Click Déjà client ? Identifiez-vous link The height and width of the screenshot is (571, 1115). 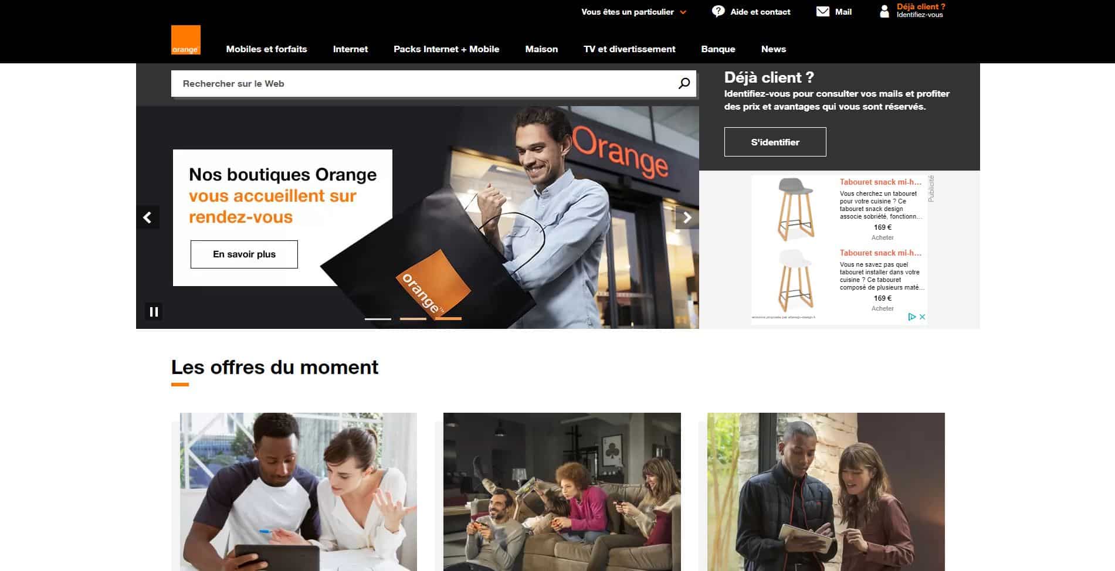click(920, 11)
